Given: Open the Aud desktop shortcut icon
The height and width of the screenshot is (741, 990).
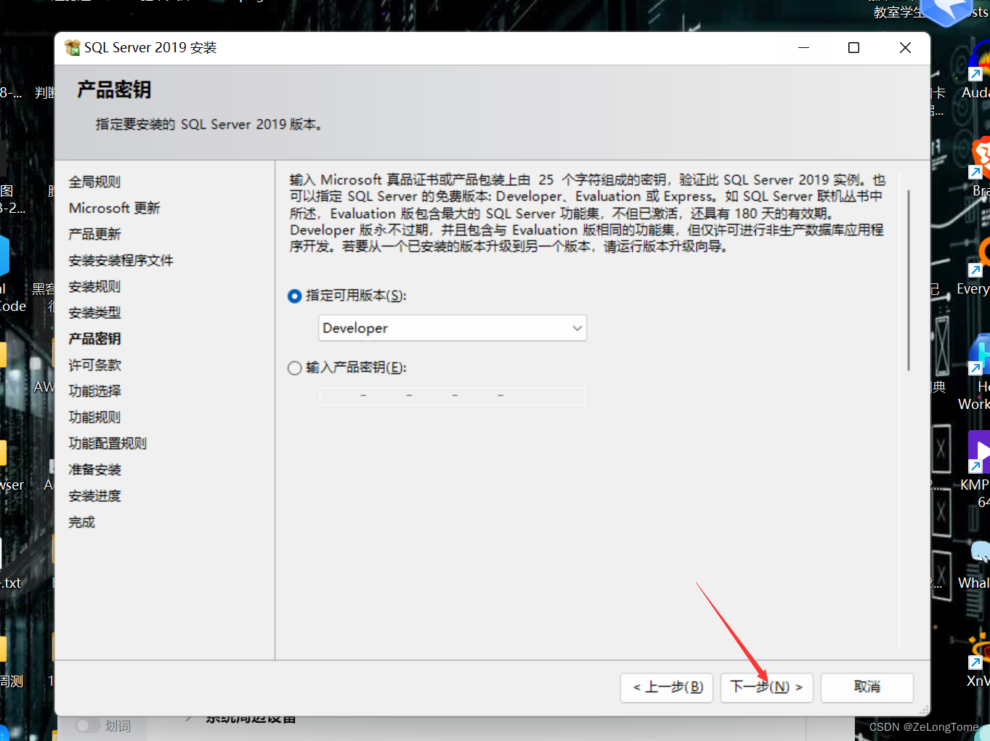Looking at the screenshot, I should coord(978,60).
